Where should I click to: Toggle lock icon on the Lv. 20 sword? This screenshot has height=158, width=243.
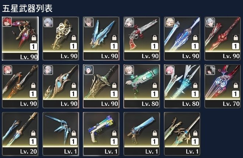click(x=33, y=133)
